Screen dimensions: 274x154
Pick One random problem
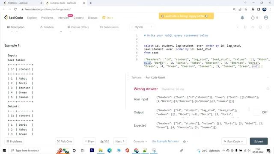coord(65,142)
